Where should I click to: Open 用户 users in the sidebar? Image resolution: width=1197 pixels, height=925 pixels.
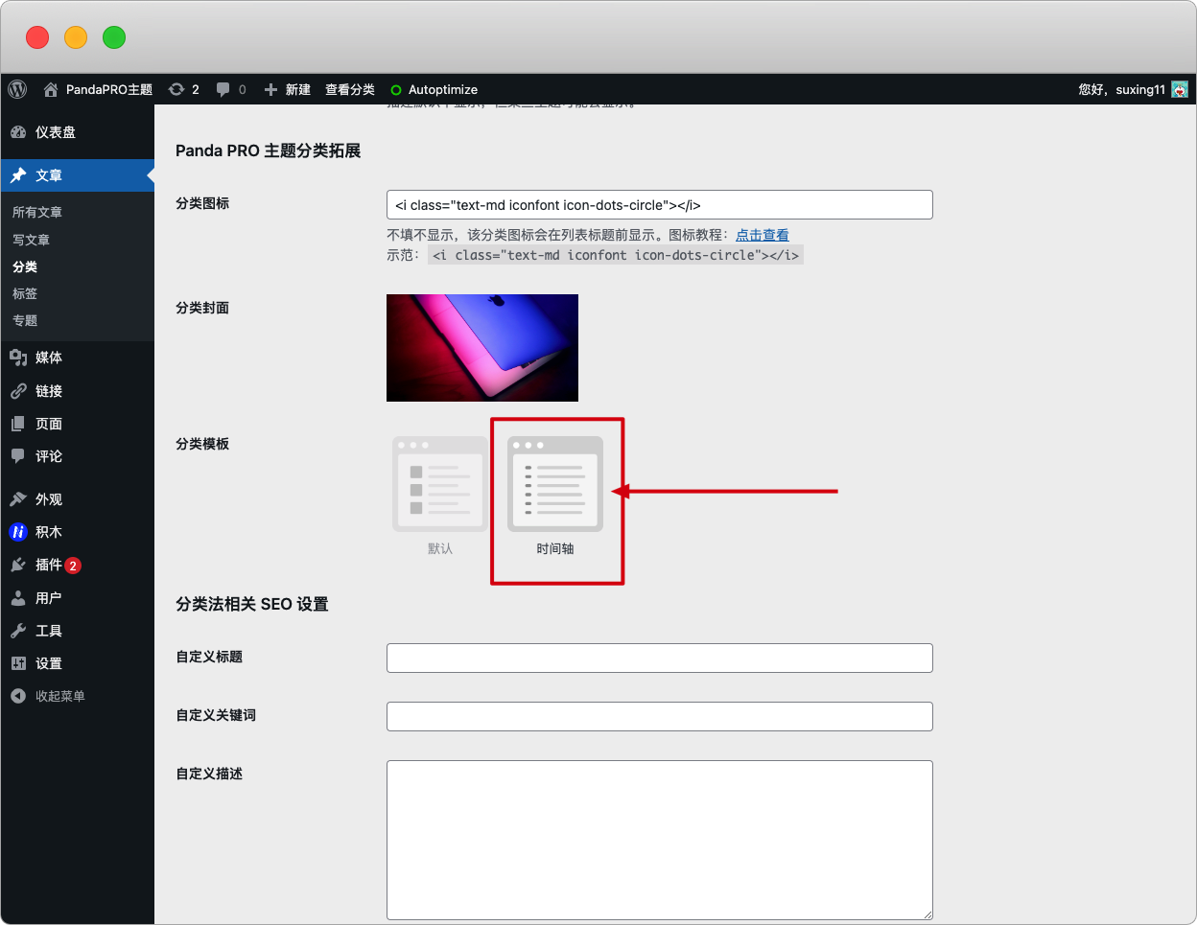point(77,598)
